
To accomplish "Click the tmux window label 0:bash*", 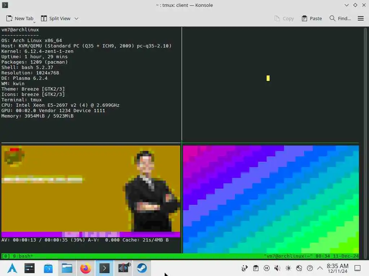I will pyautogui.click(x=23, y=256).
